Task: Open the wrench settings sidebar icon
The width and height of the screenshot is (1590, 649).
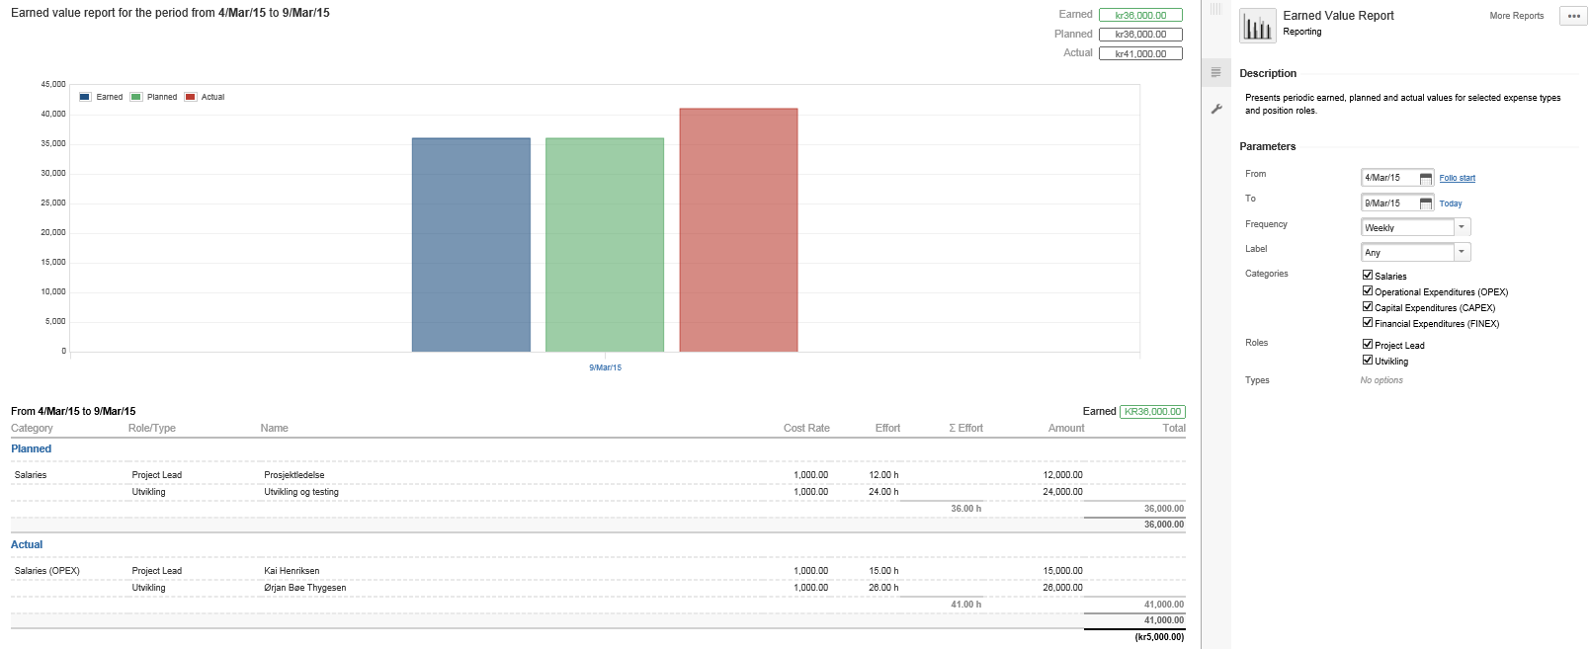Action: point(1215,109)
